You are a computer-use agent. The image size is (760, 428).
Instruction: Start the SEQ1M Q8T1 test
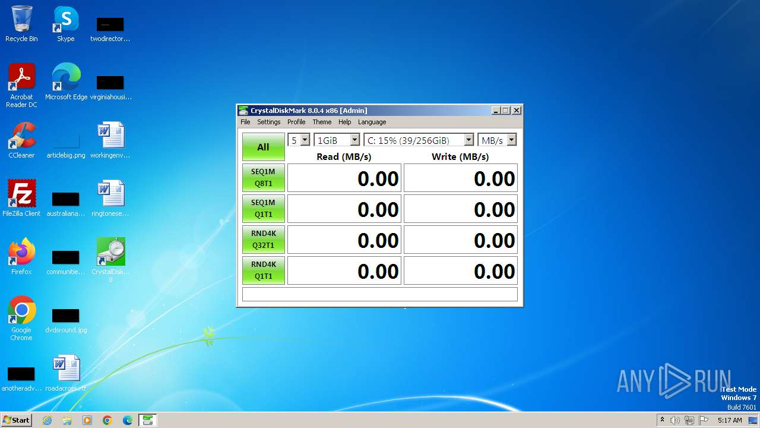(263, 178)
